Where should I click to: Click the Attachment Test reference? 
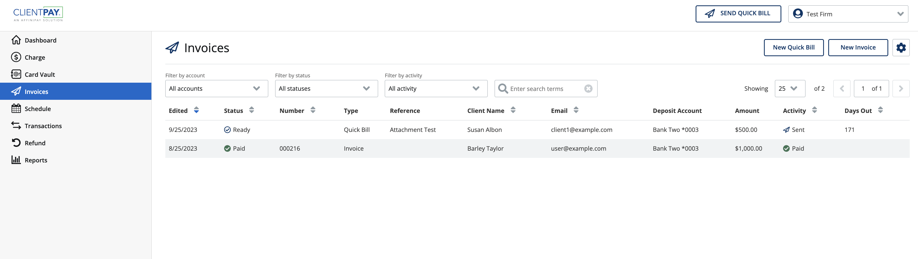tap(413, 130)
